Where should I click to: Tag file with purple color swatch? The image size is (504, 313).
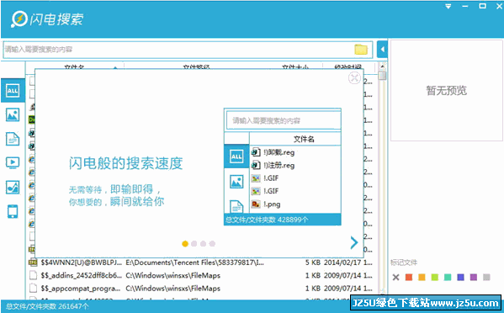[x=474, y=277]
